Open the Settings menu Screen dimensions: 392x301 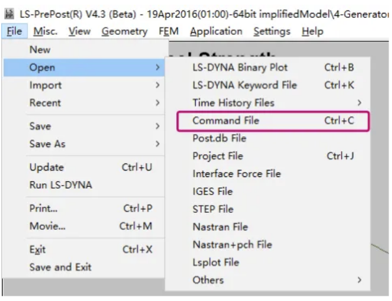pyautogui.click(x=272, y=32)
